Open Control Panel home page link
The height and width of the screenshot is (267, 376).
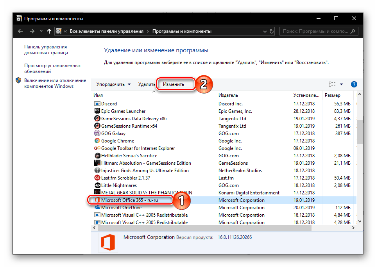(x=48, y=50)
